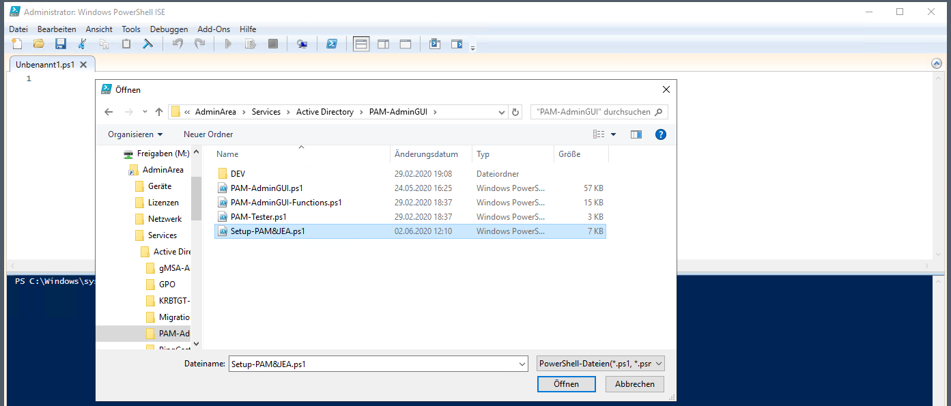Open the view options dropdown arrow
The width and height of the screenshot is (951, 406).
coord(613,134)
